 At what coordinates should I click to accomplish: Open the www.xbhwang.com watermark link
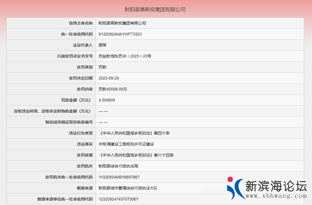coord(276,196)
